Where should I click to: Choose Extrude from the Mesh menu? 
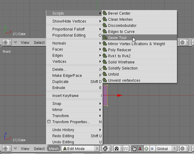(x=74, y=88)
